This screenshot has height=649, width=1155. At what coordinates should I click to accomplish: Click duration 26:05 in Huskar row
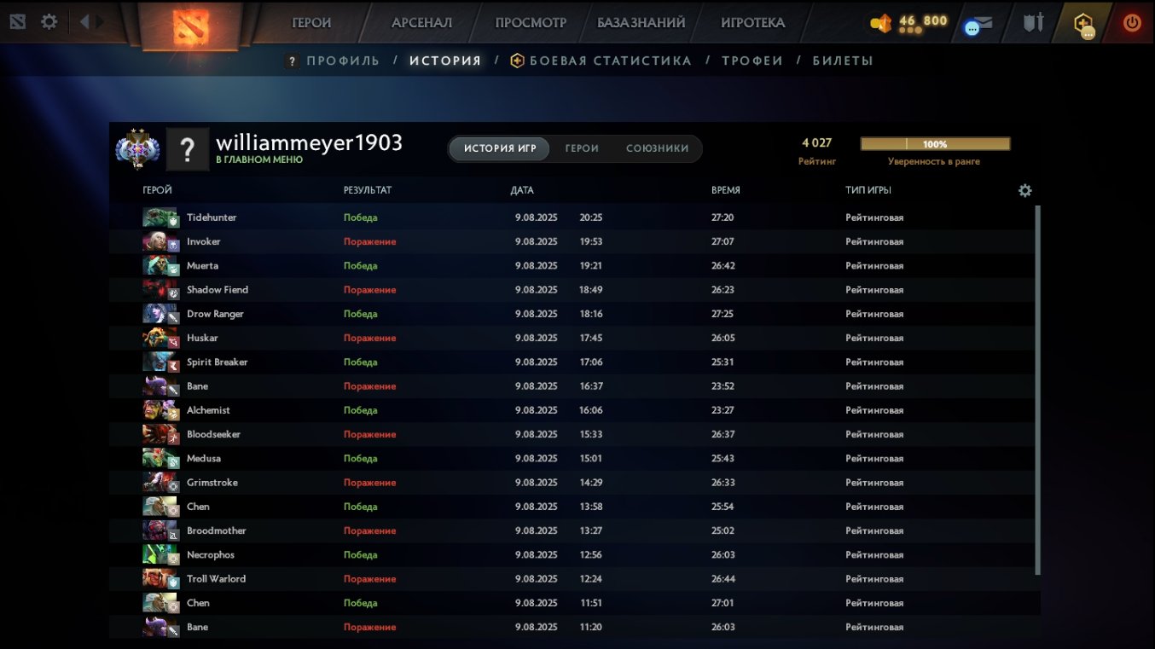coord(723,338)
